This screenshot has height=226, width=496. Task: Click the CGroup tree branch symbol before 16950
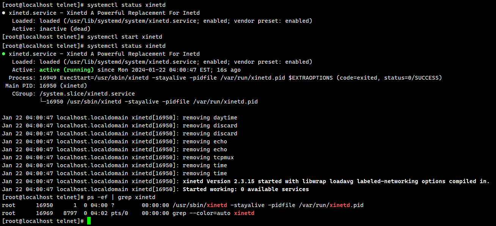(x=43, y=102)
